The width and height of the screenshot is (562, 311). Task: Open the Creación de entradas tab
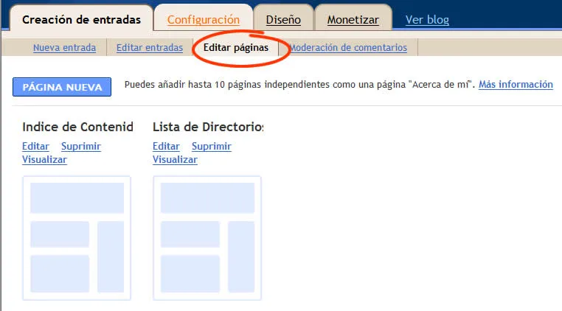(81, 19)
